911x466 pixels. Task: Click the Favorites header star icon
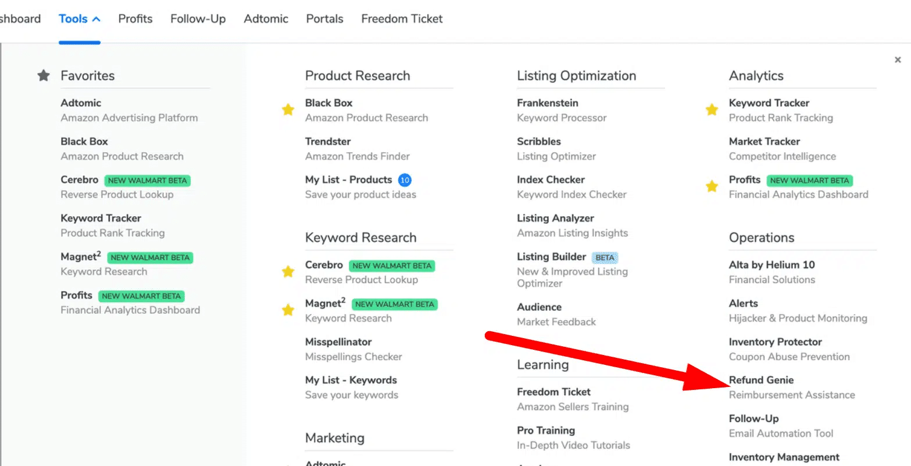coord(44,76)
